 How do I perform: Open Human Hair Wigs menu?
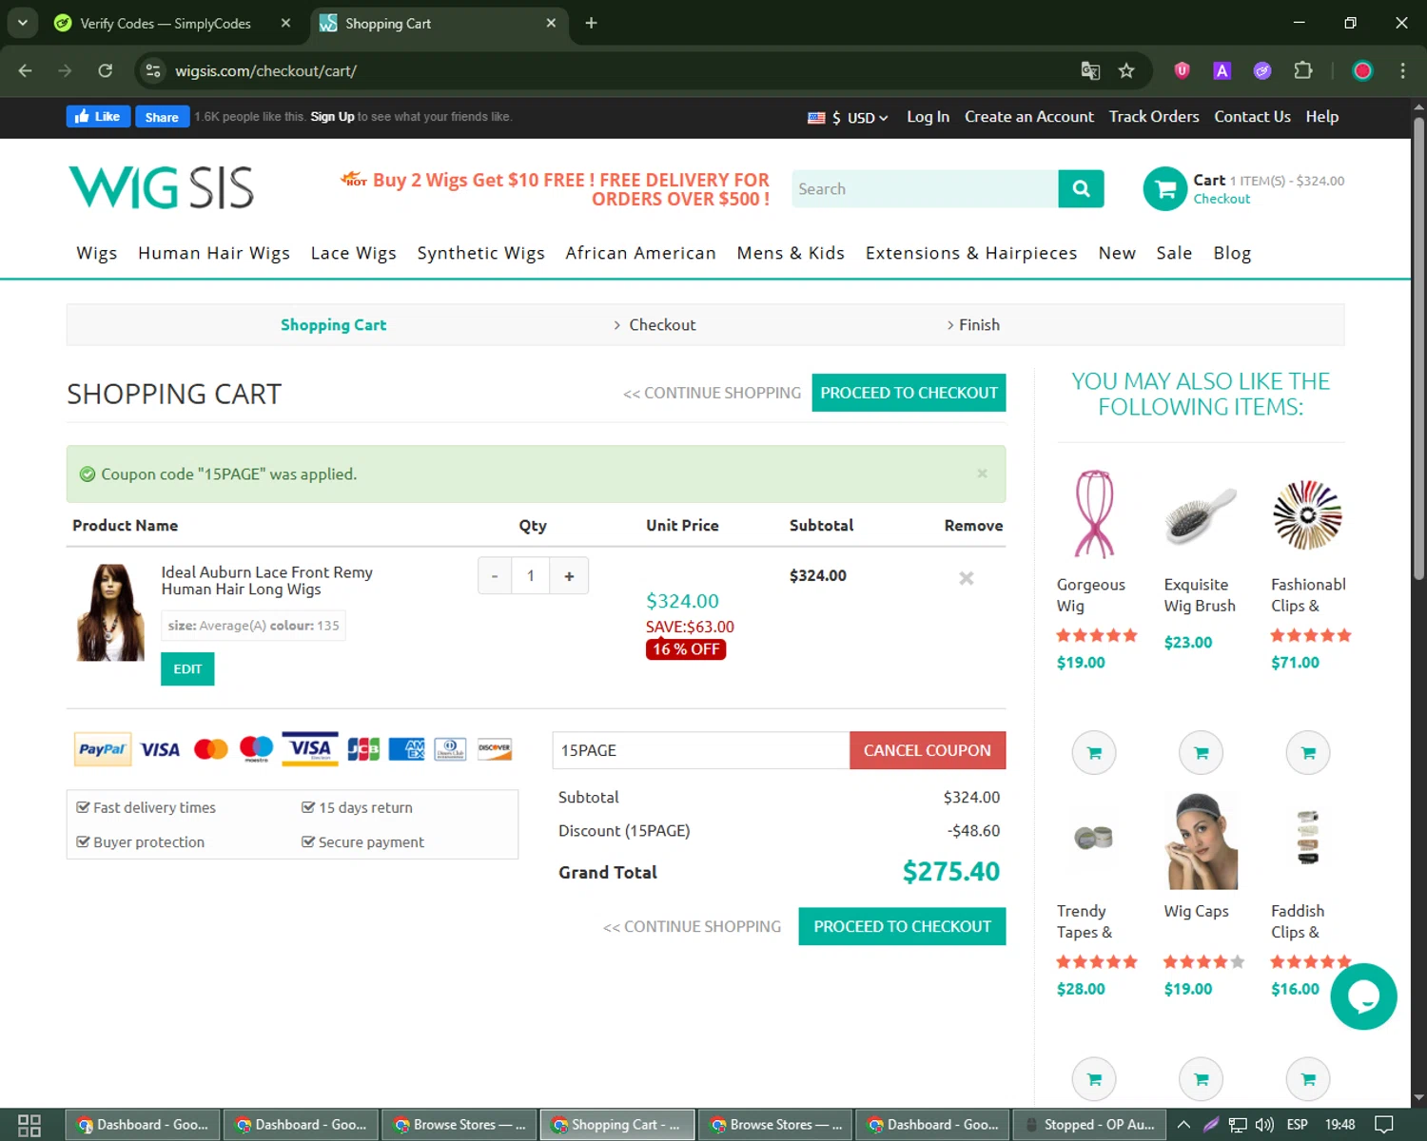214,253
